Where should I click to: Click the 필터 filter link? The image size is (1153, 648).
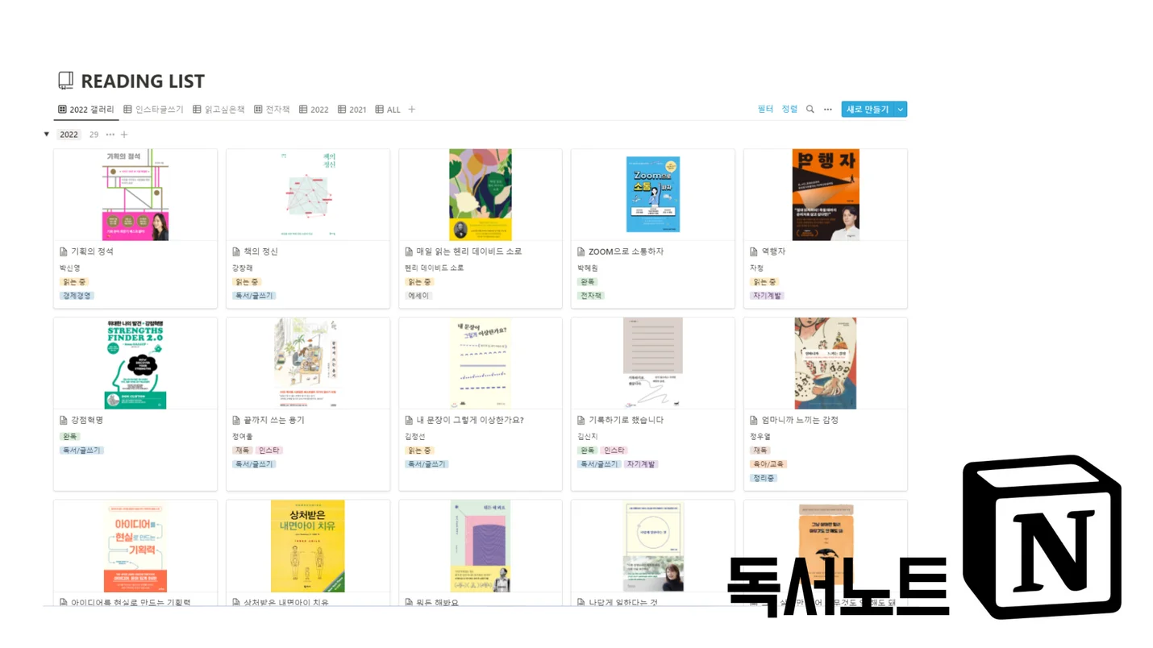[x=765, y=109]
